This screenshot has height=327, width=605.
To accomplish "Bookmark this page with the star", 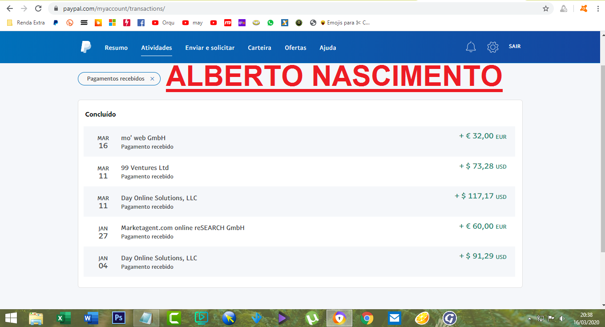I will pos(546,8).
